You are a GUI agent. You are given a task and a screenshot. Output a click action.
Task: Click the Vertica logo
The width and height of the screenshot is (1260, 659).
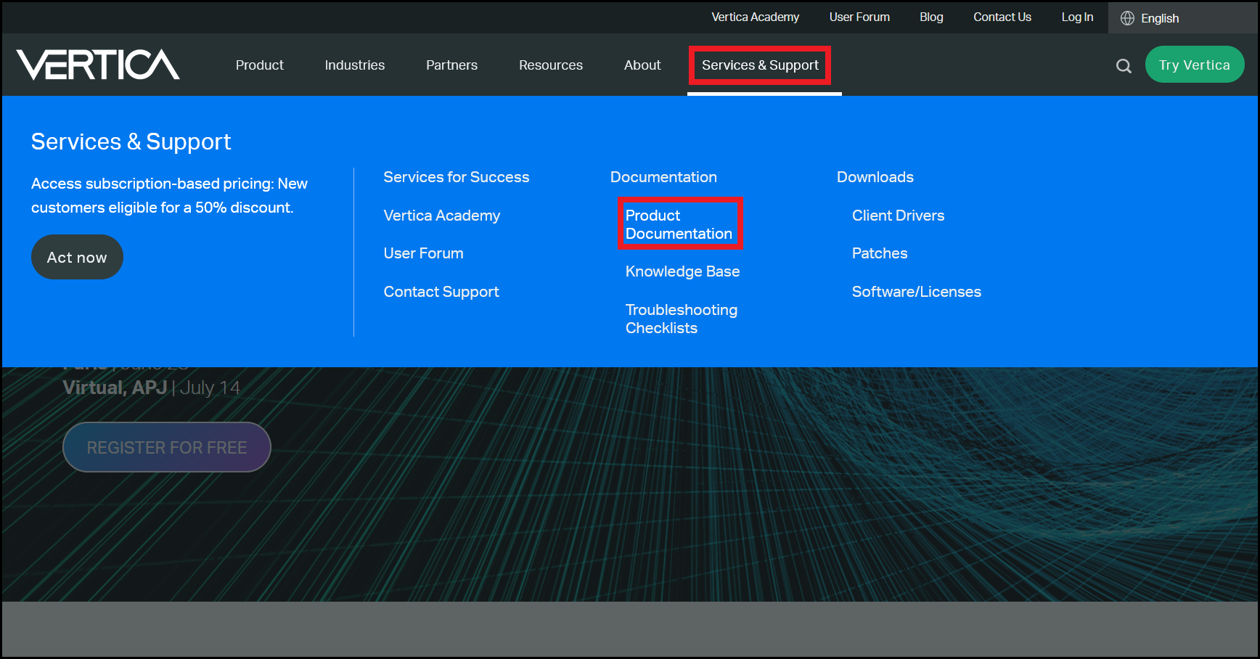point(98,65)
